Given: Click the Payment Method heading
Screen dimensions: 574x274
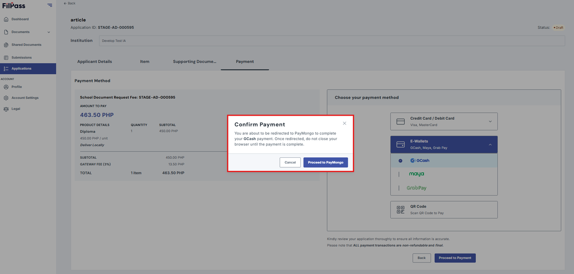Looking at the screenshot, I should (x=92, y=81).
